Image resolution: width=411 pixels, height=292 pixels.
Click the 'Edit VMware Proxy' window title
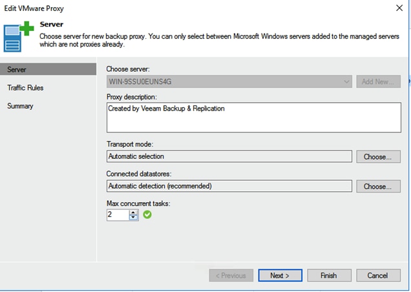(x=34, y=8)
